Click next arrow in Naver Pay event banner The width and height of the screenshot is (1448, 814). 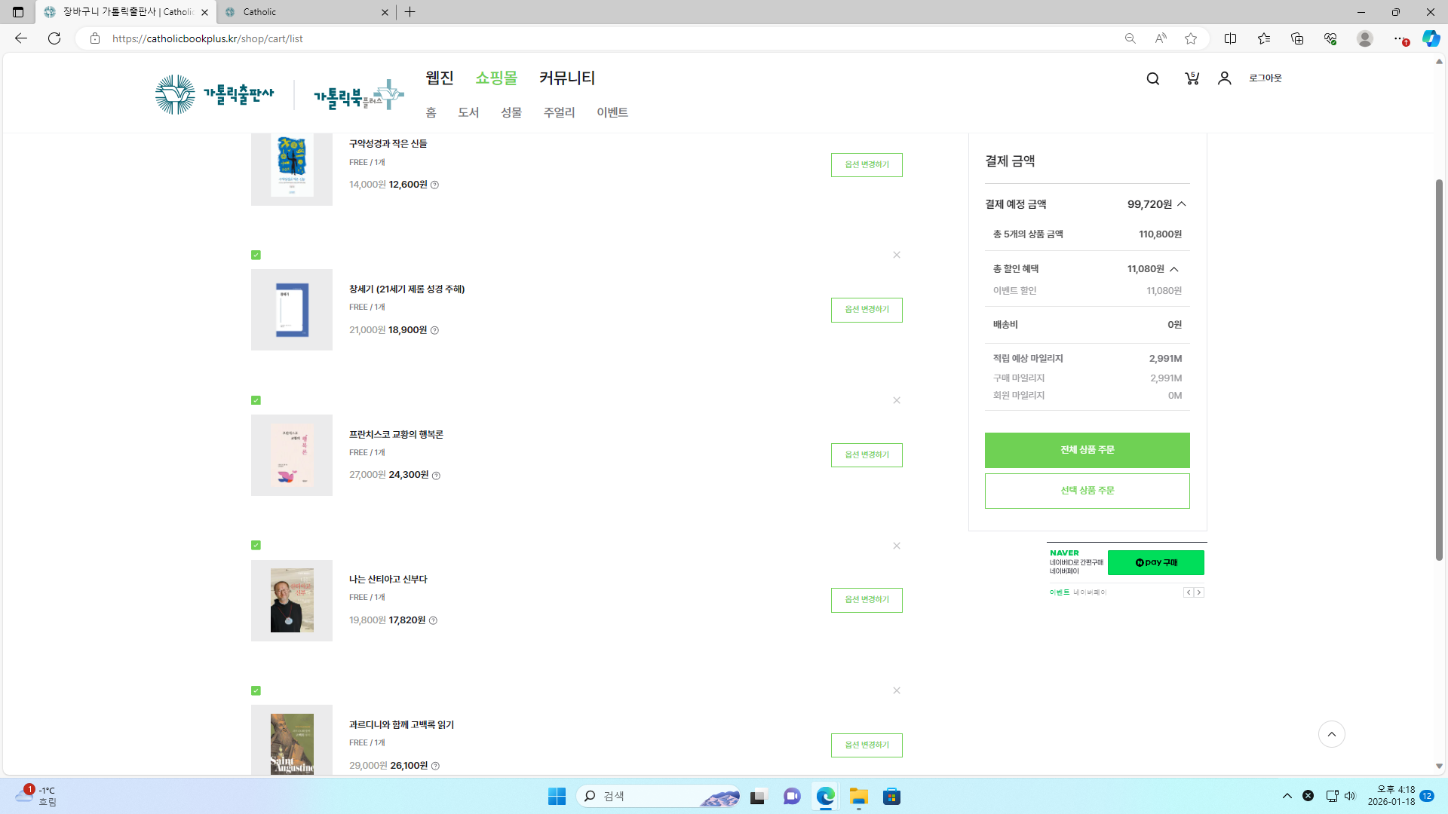pos(1199,592)
